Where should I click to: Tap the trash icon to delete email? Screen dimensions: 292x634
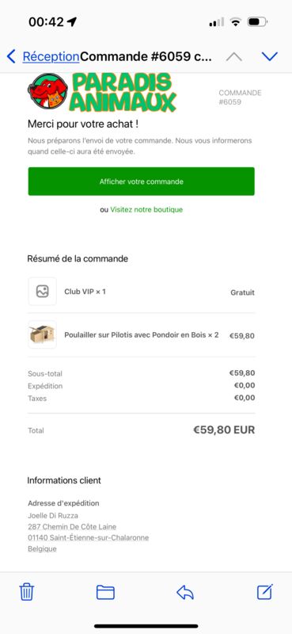point(27,592)
